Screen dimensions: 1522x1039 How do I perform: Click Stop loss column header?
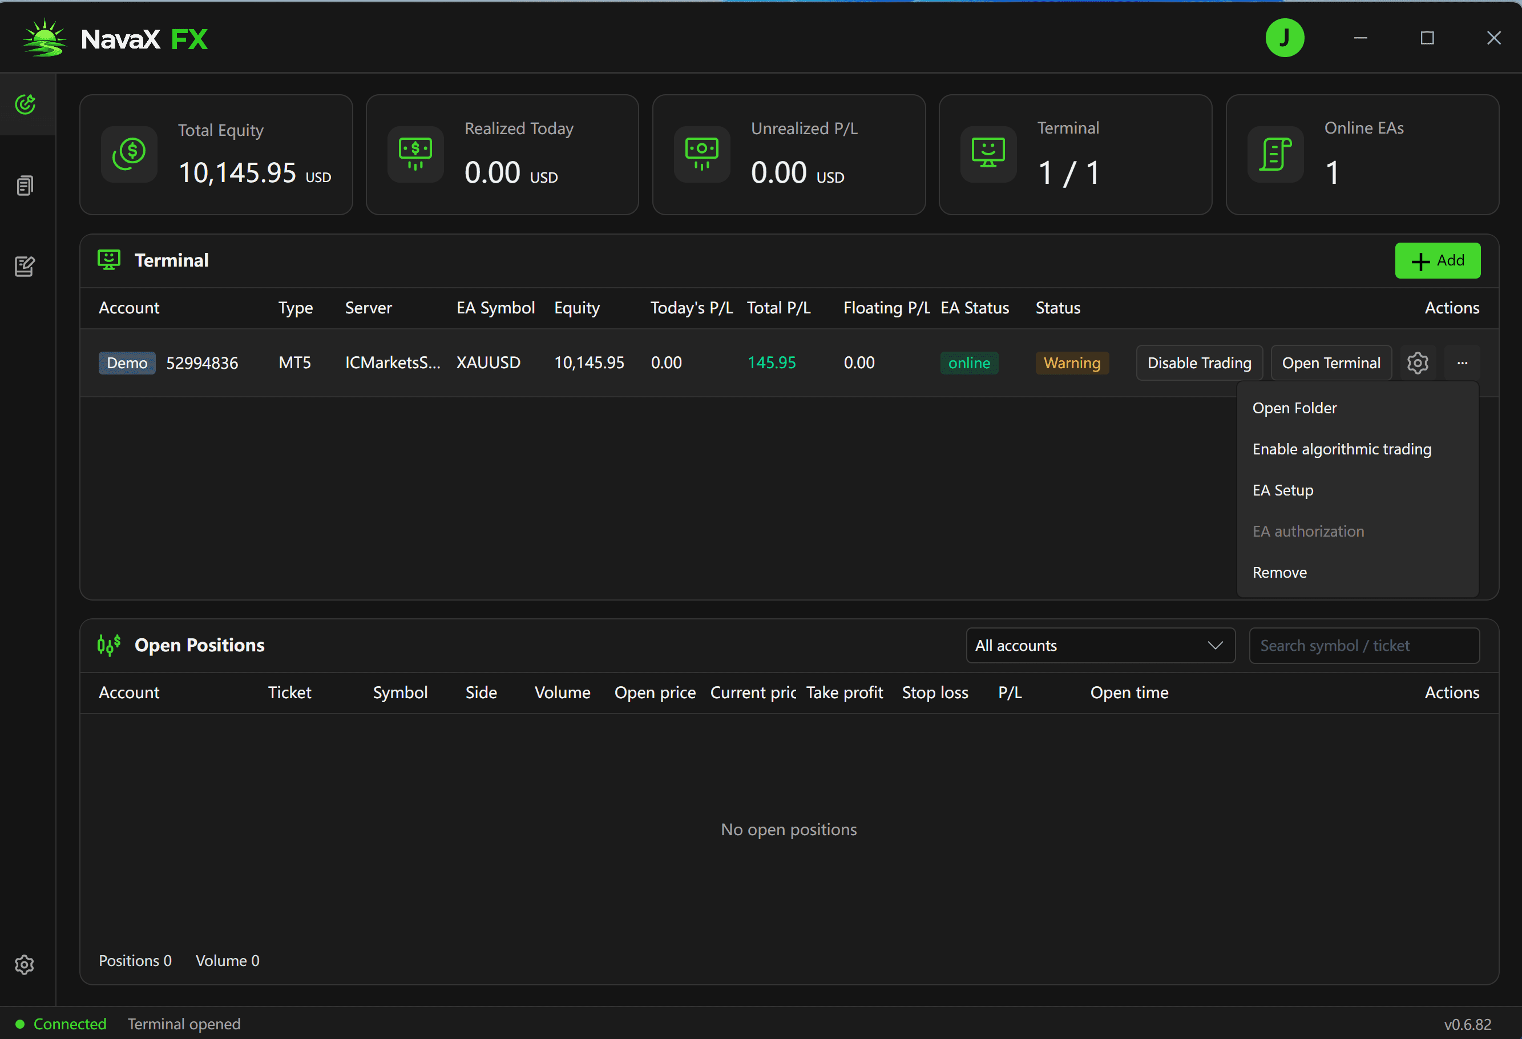pyautogui.click(x=935, y=693)
